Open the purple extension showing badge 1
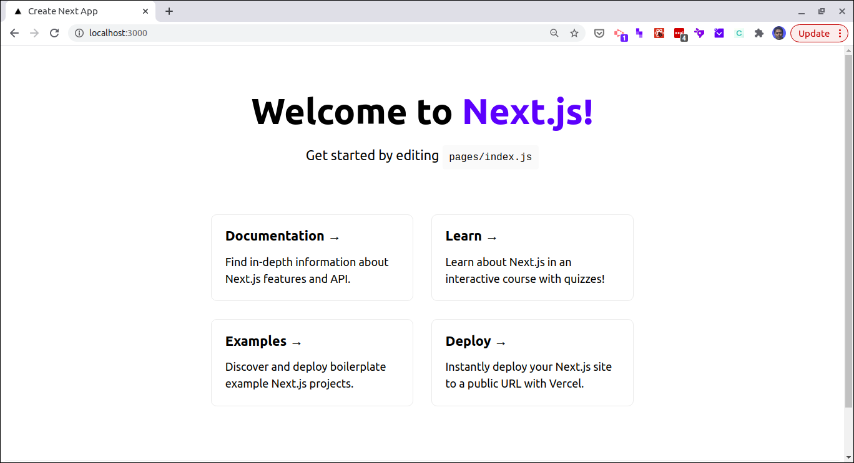 (619, 33)
